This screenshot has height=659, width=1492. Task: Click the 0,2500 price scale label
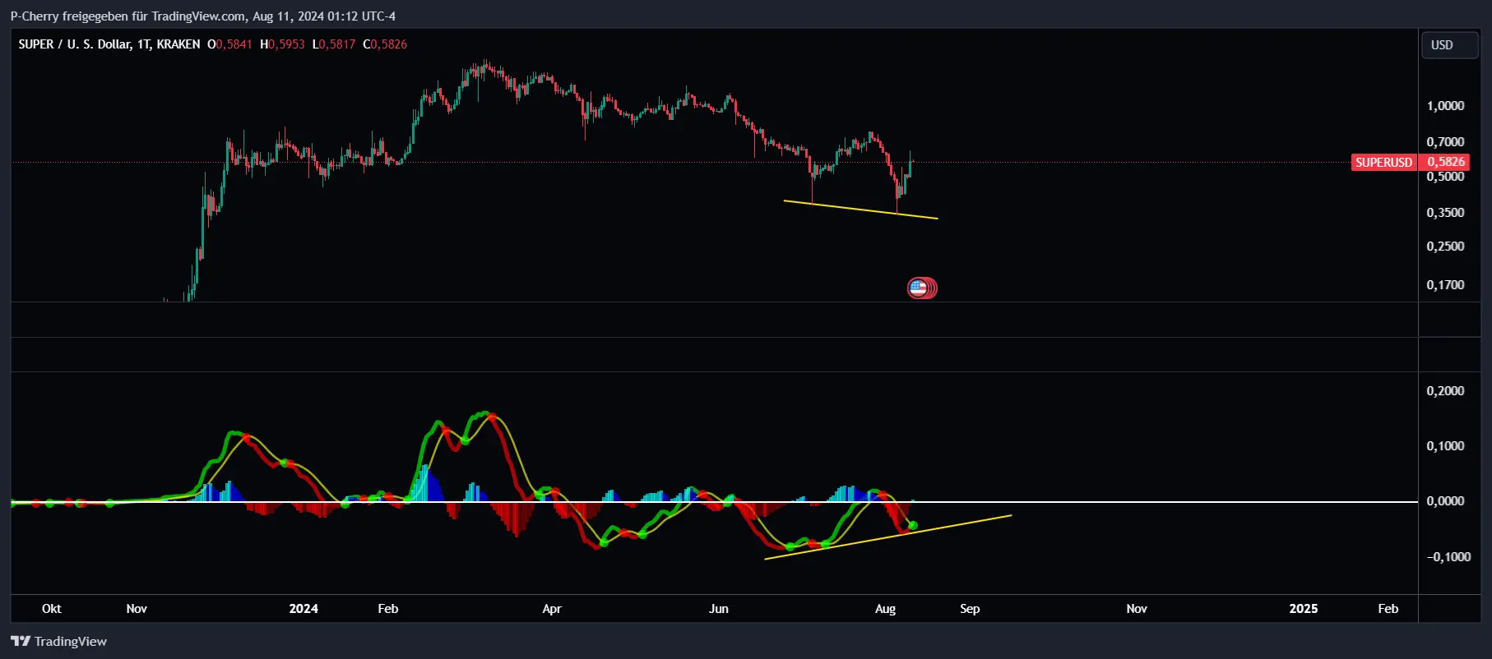1445,247
